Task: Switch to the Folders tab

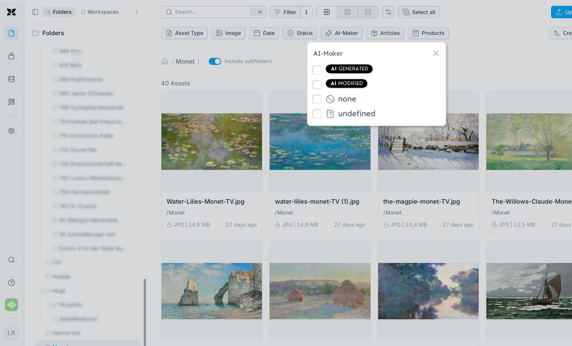Action: pos(59,12)
